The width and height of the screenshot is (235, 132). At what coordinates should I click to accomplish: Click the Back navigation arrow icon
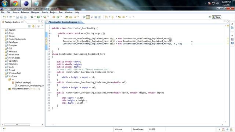[x=124, y=17]
